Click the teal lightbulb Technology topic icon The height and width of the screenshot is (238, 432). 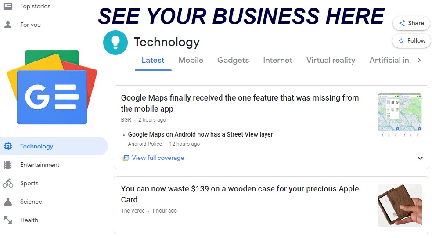[x=115, y=43]
